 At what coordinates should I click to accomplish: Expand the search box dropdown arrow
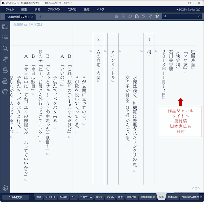point(199,16)
